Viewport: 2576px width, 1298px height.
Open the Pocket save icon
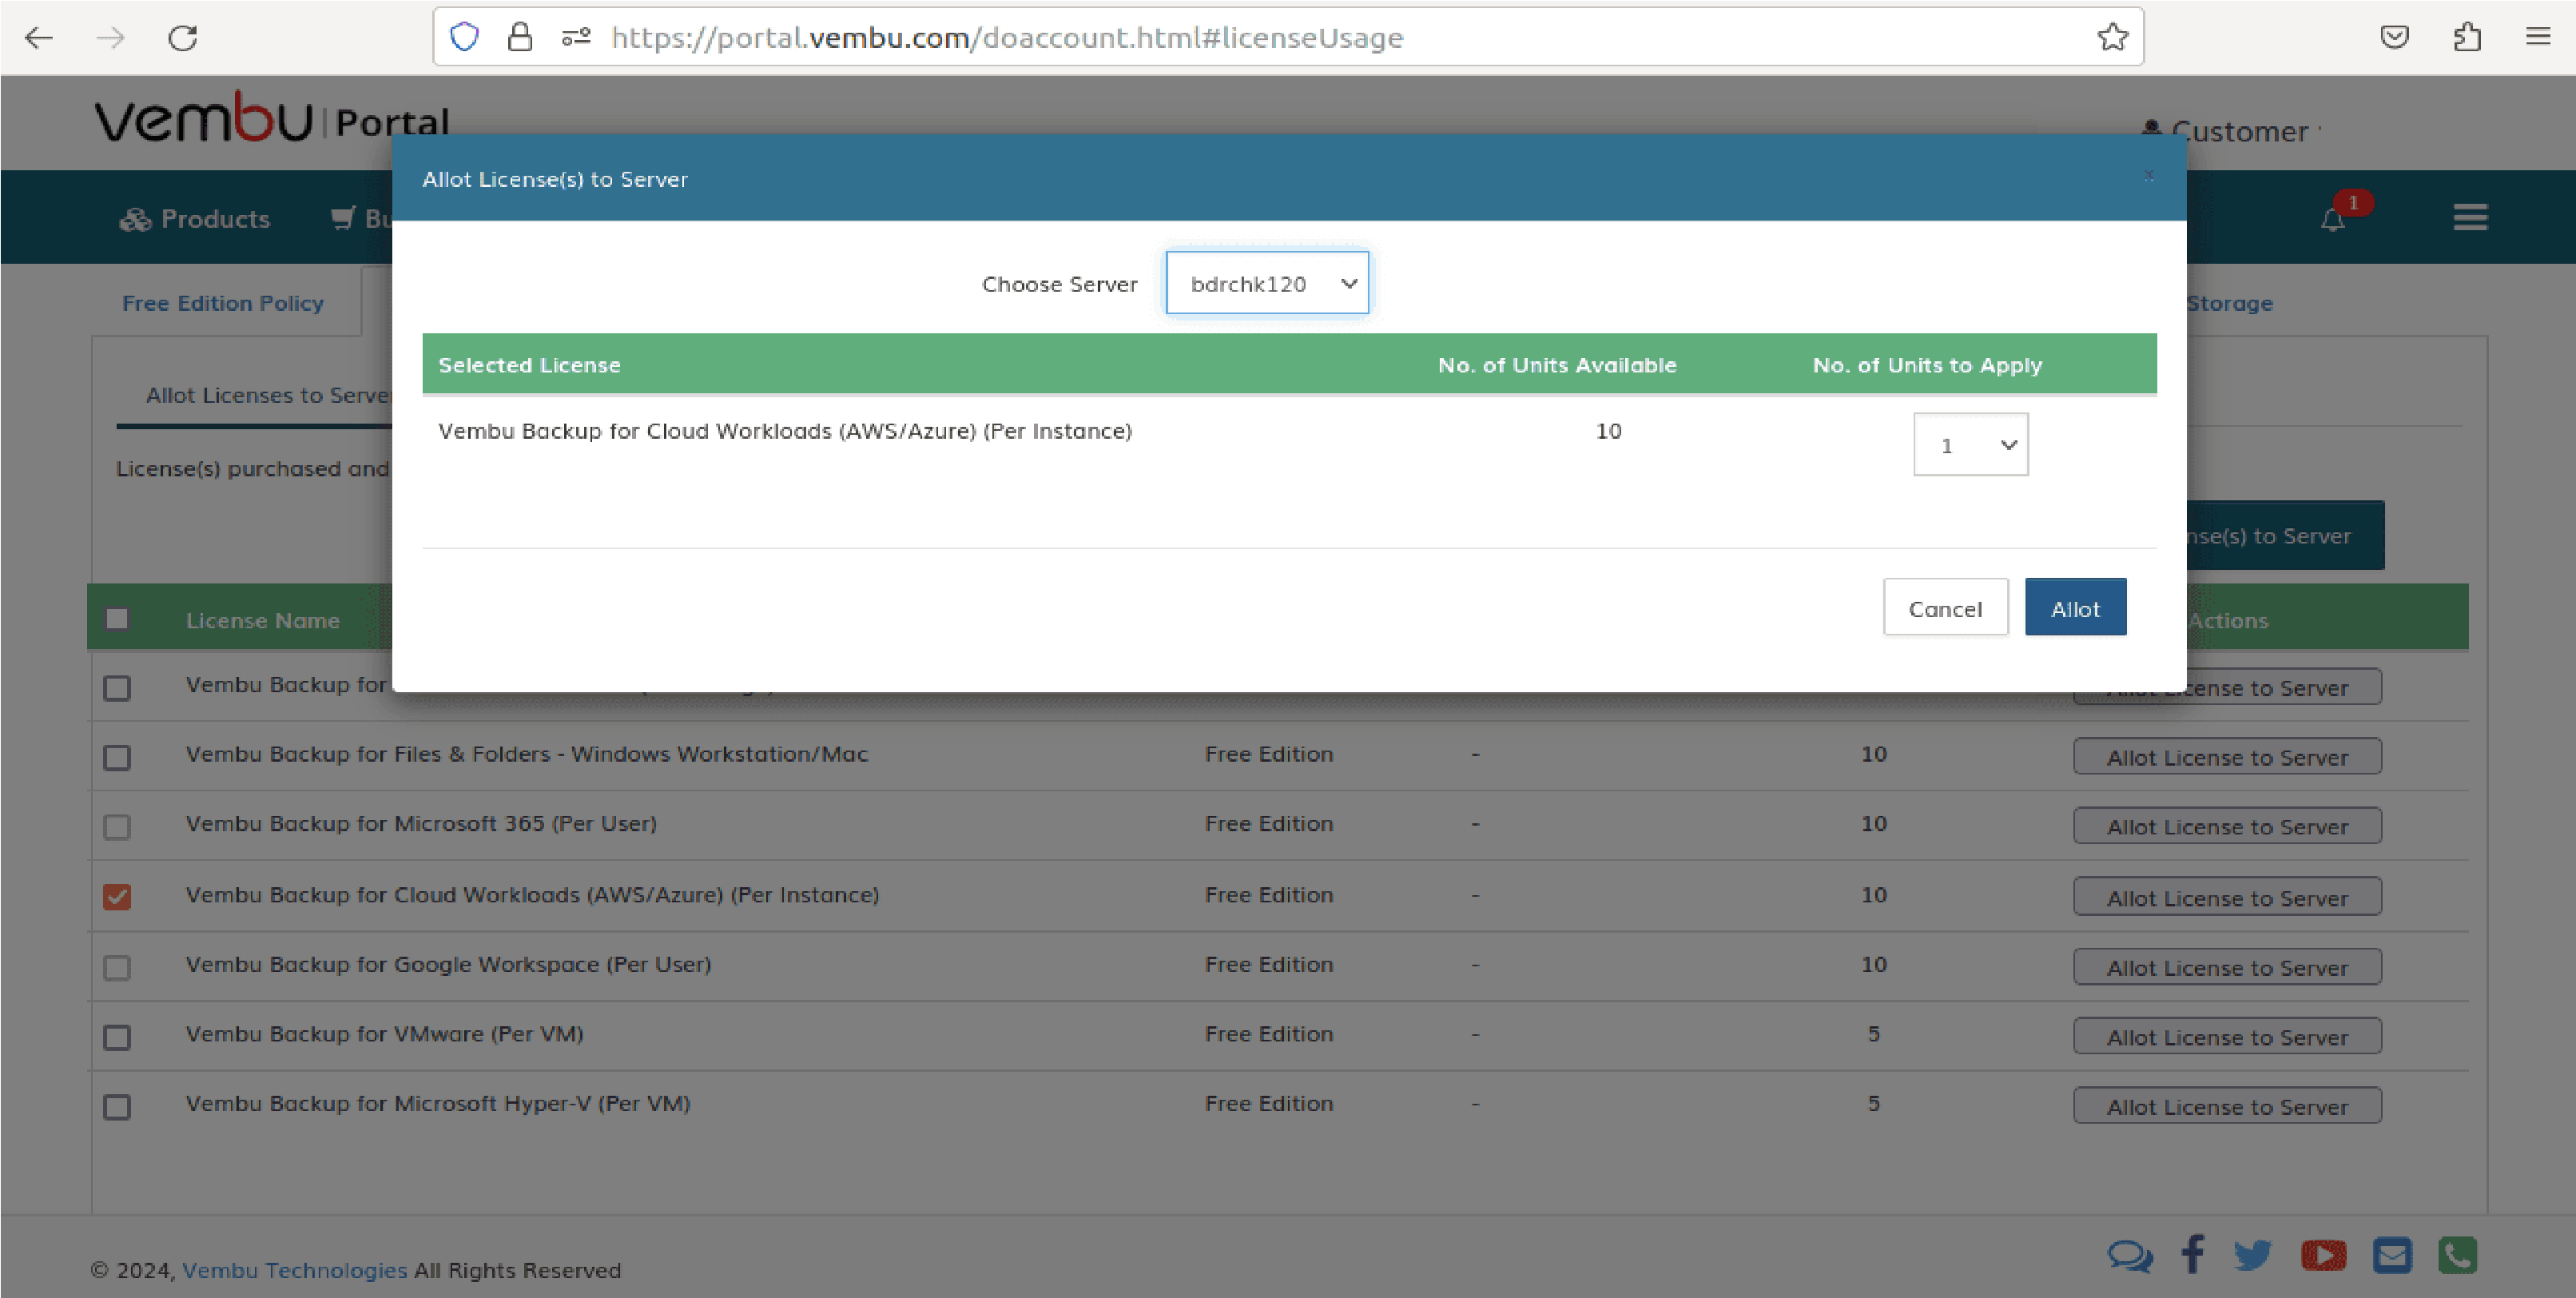click(2394, 38)
